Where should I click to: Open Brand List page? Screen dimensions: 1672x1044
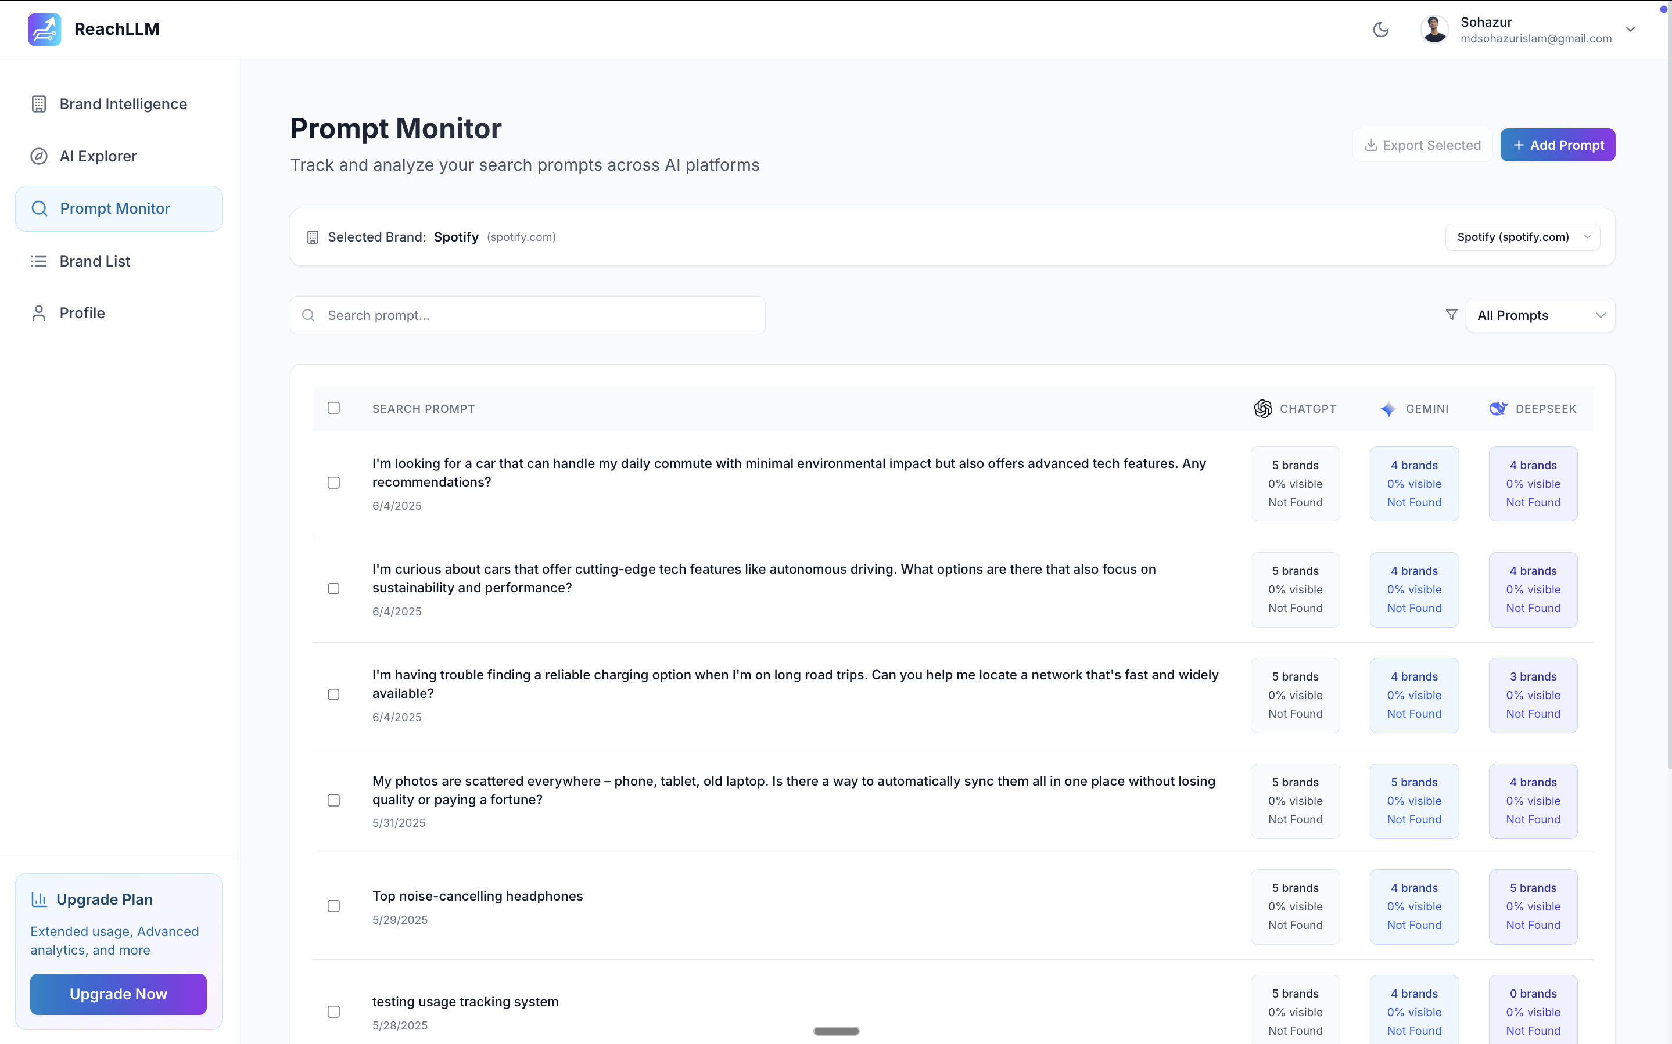pos(119,261)
